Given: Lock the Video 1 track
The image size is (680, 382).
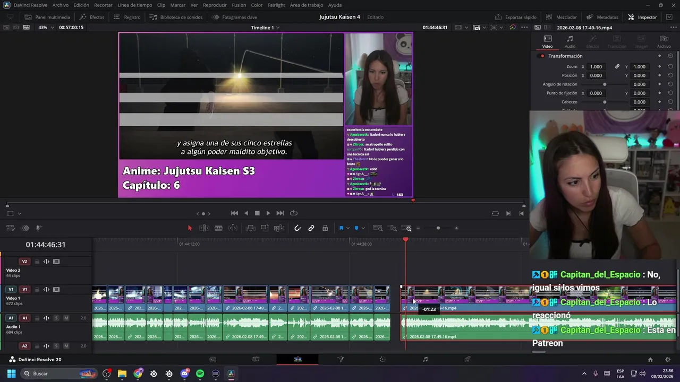Looking at the screenshot, I should click(x=37, y=290).
